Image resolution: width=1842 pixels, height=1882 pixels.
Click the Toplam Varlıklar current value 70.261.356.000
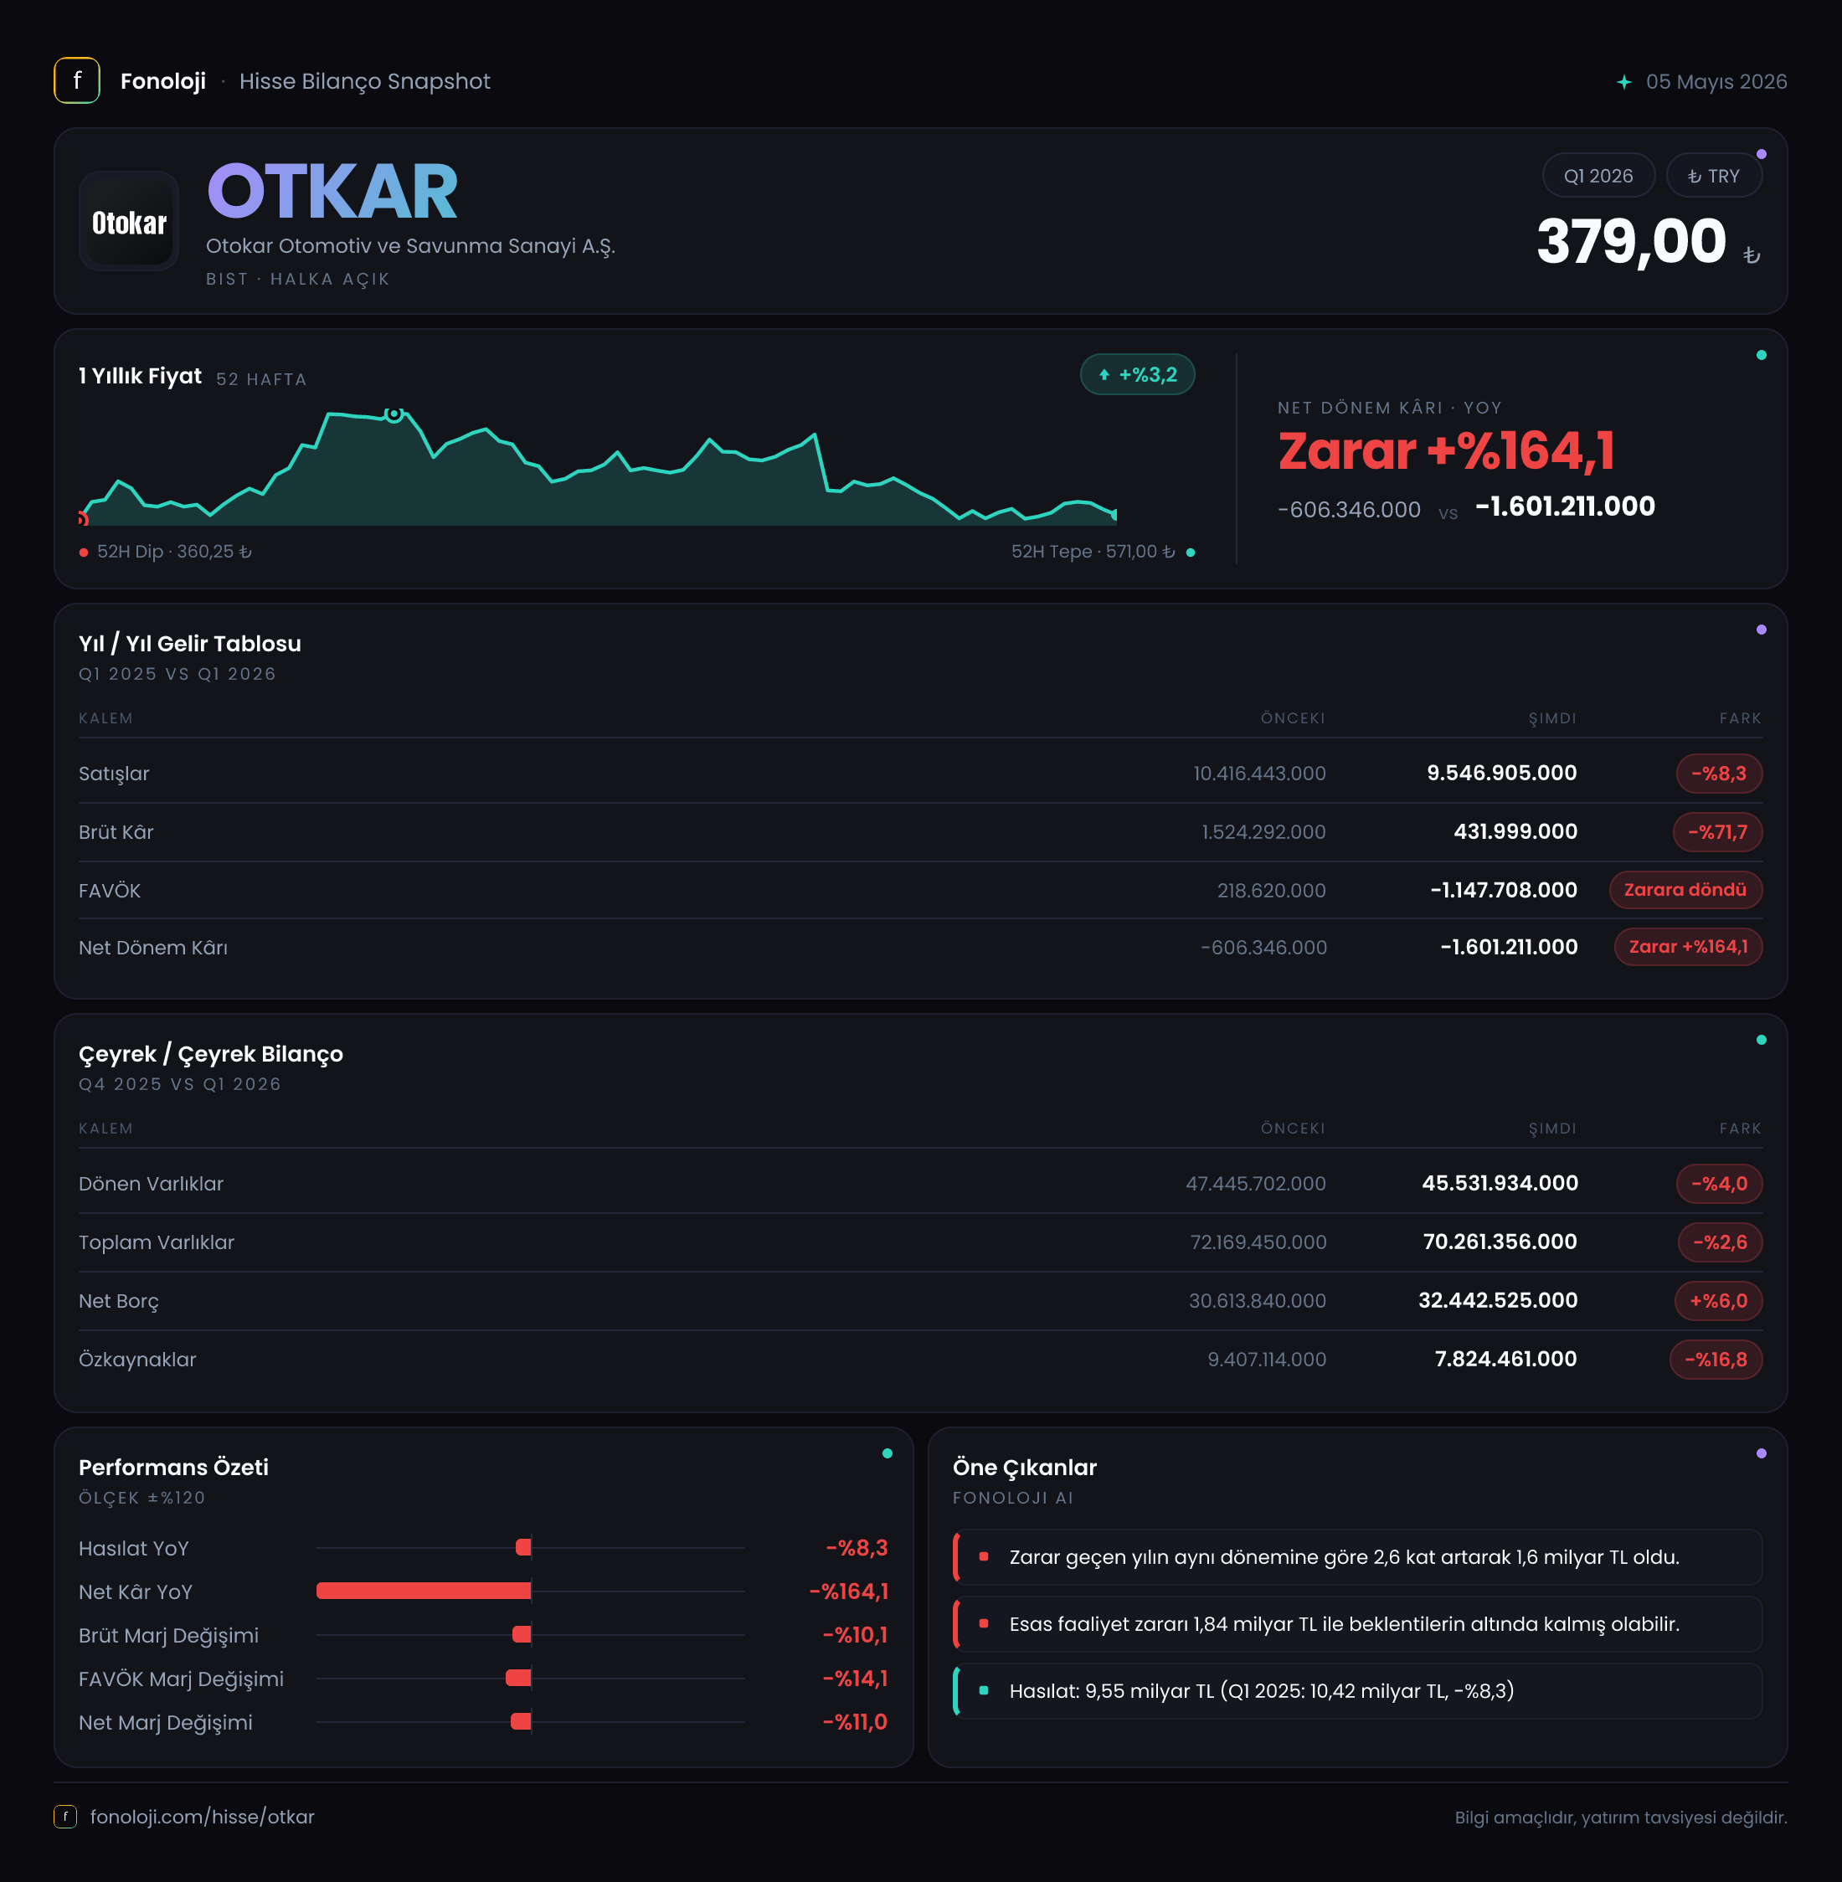(x=1500, y=1242)
